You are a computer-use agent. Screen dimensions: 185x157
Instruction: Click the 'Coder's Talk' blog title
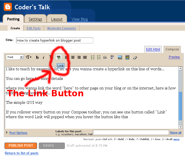pos(32,7)
